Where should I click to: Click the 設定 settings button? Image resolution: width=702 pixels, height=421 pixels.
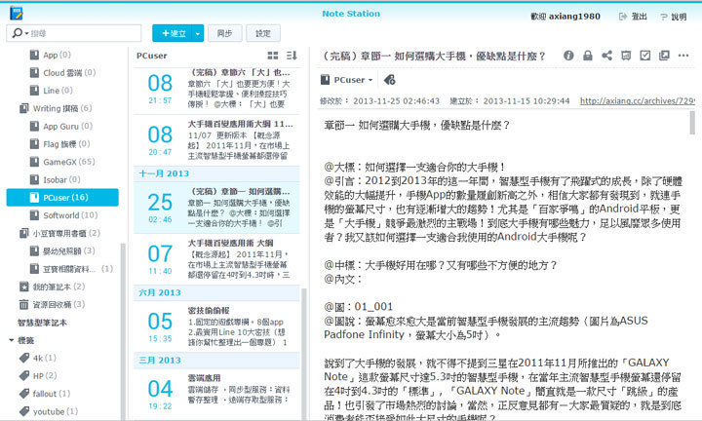coord(262,33)
